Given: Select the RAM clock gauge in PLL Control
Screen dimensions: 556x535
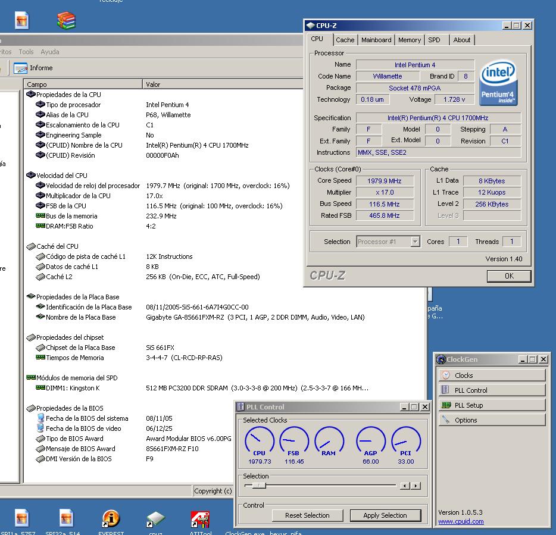Looking at the screenshot, I should (x=329, y=441).
